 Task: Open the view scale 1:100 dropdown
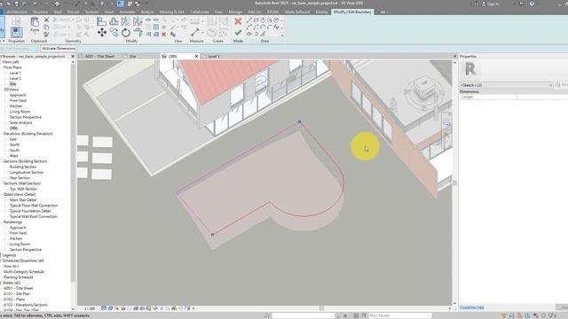click(90, 308)
